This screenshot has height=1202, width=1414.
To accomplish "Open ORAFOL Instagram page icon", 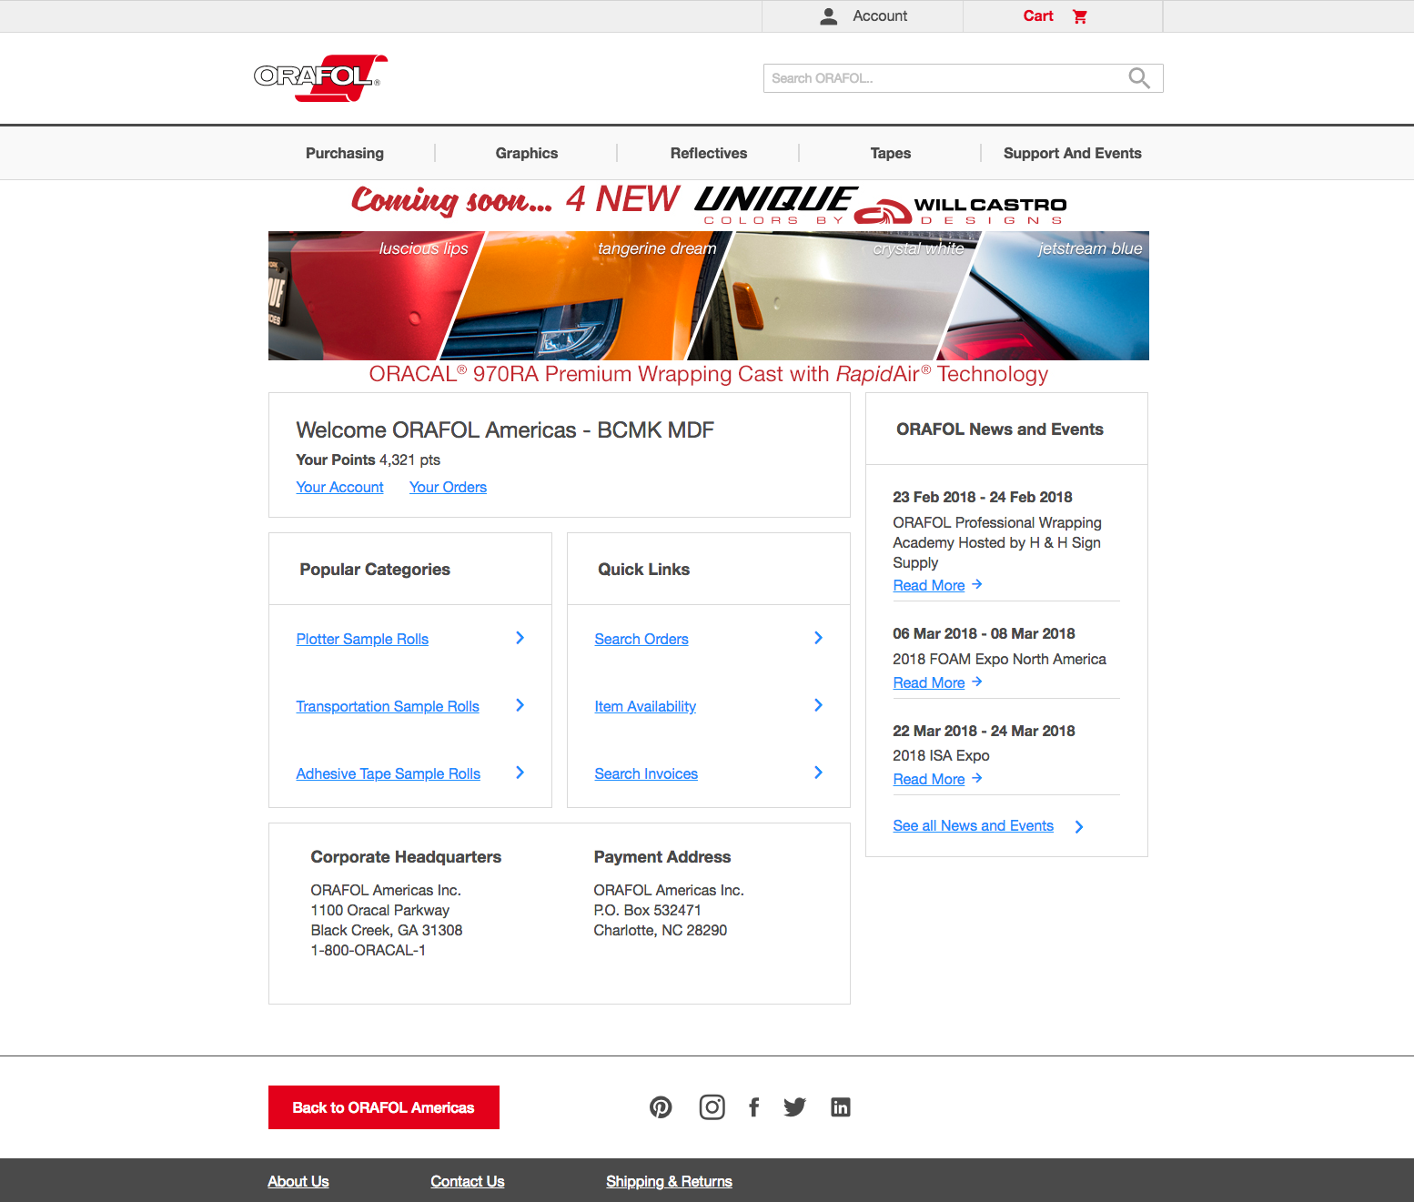I will click(x=712, y=1107).
